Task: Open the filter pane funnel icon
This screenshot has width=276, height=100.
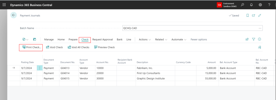Action: (253, 39)
